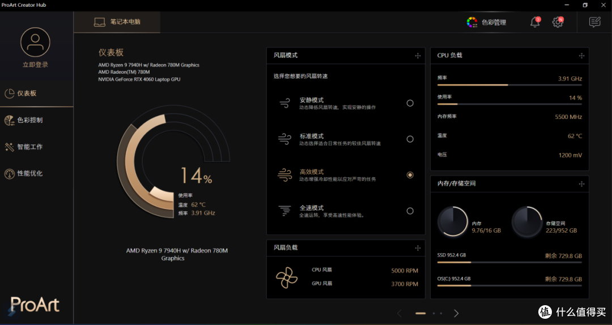The image size is (612, 325).
Task: Click the storage space circular gauge
Action: point(527,222)
